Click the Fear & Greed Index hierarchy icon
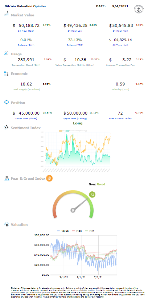 [7, 178]
